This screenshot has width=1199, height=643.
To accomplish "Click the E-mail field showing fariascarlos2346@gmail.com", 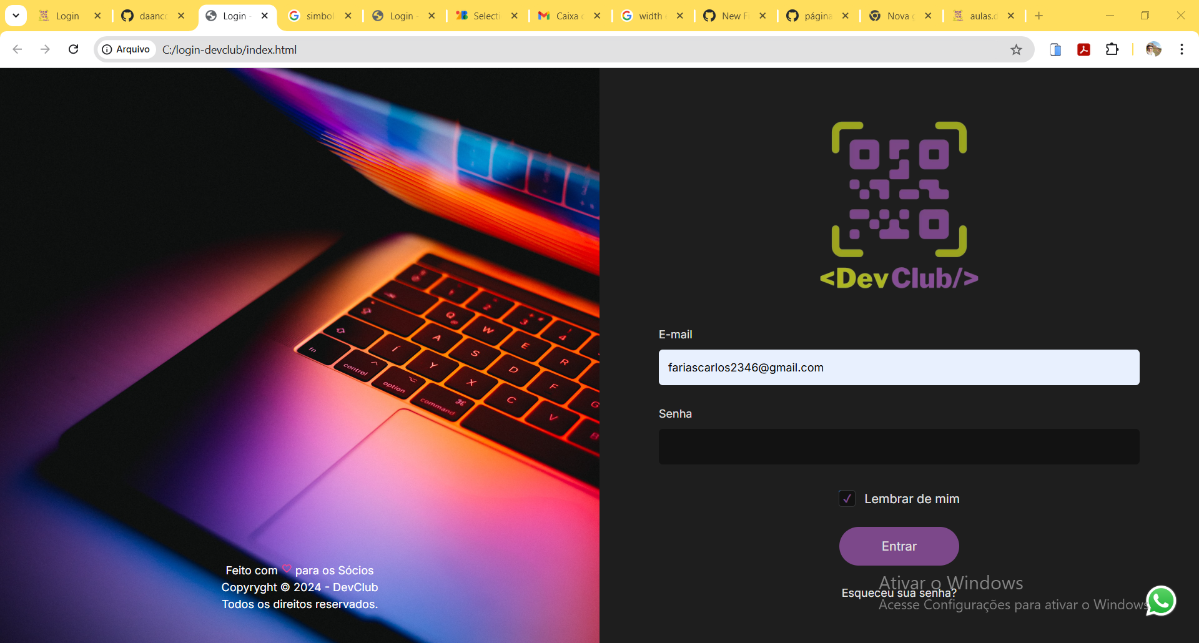I will coord(899,367).
